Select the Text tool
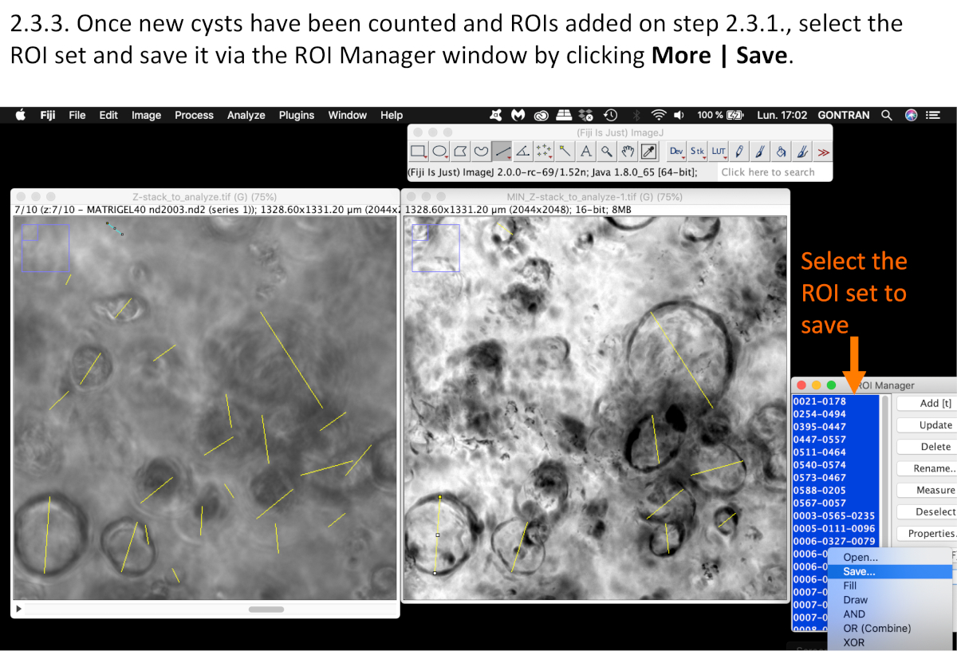Image resolution: width=957 pixels, height=667 pixels. 585,151
